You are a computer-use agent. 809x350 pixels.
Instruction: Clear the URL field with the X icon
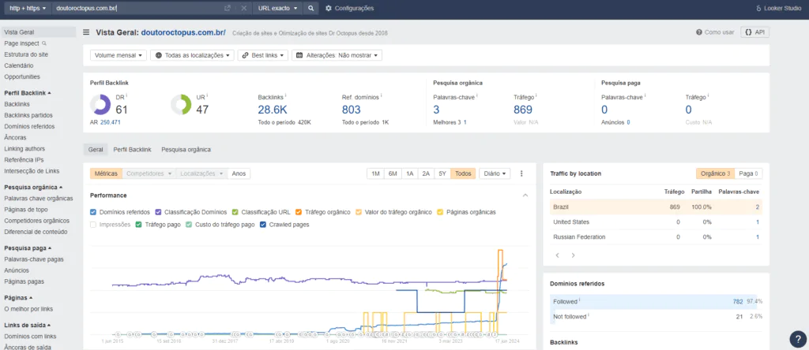point(243,8)
